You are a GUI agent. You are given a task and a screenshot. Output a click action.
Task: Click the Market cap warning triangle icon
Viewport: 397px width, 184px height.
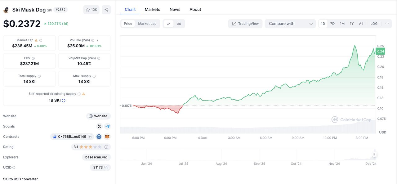point(36,40)
